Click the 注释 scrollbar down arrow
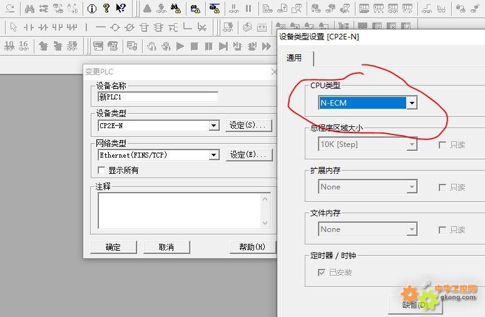Viewport: 485px width, 317px height. [265, 223]
